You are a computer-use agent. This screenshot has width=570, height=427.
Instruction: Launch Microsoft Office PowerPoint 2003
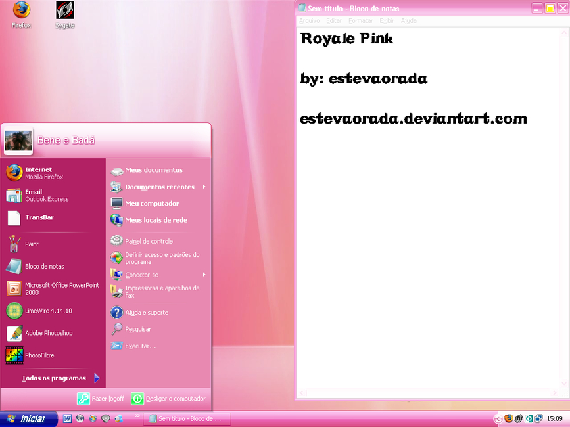[x=53, y=288]
